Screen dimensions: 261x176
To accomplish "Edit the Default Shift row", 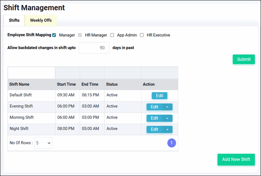I will pos(159,96).
